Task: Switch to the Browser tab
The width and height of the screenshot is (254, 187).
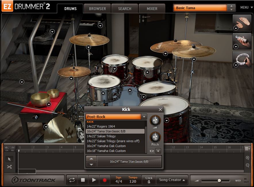Action: (x=97, y=9)
